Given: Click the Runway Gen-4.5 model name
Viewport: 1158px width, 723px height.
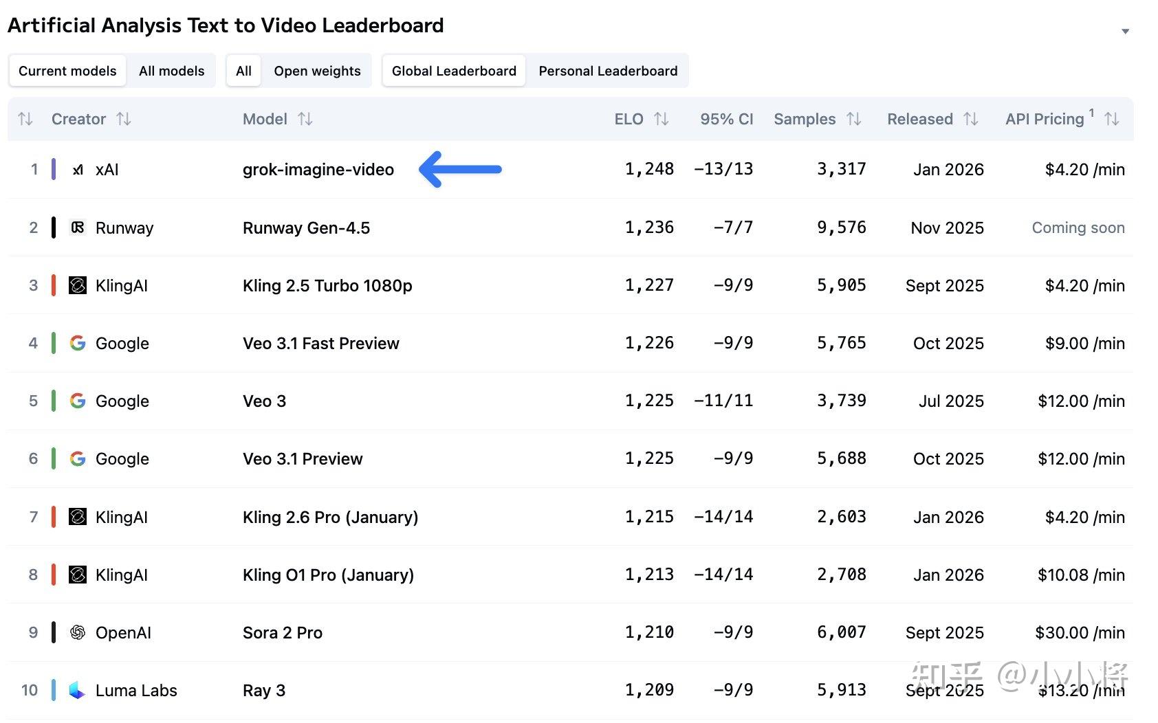Looking at the screenshot, I should (306, 227).
